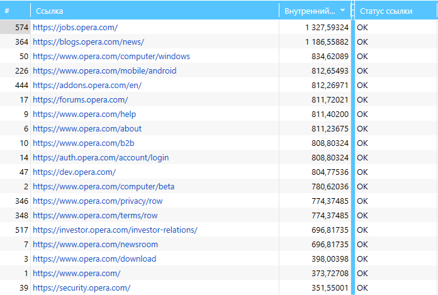The height and width of the screenshot is (295, 438).
Task: Click value 804,77536
Action: pyautogui.click(x=330, y=172)
